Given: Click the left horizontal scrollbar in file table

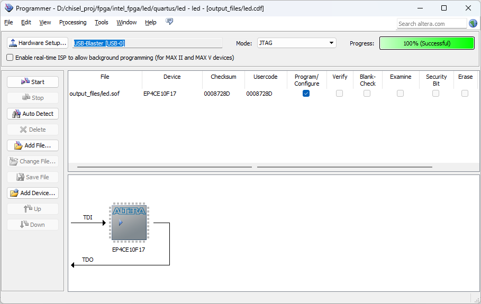Looking at the screenshot, I should [165, 167].
